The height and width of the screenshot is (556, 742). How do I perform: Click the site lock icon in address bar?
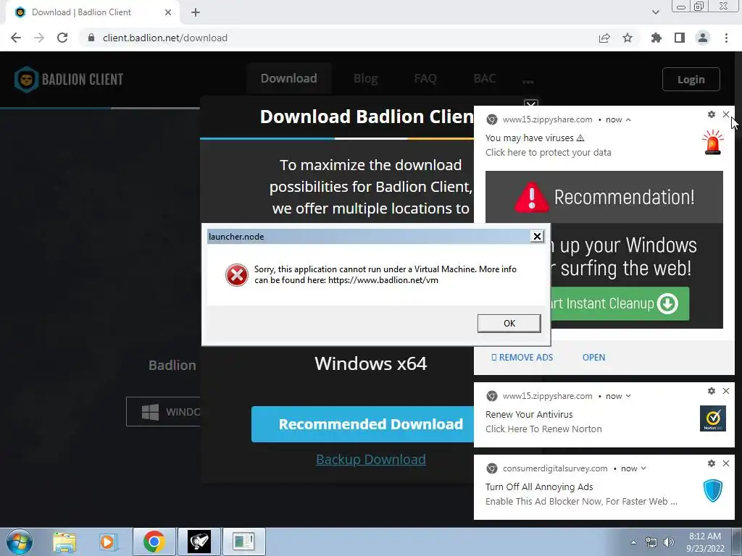91,38
